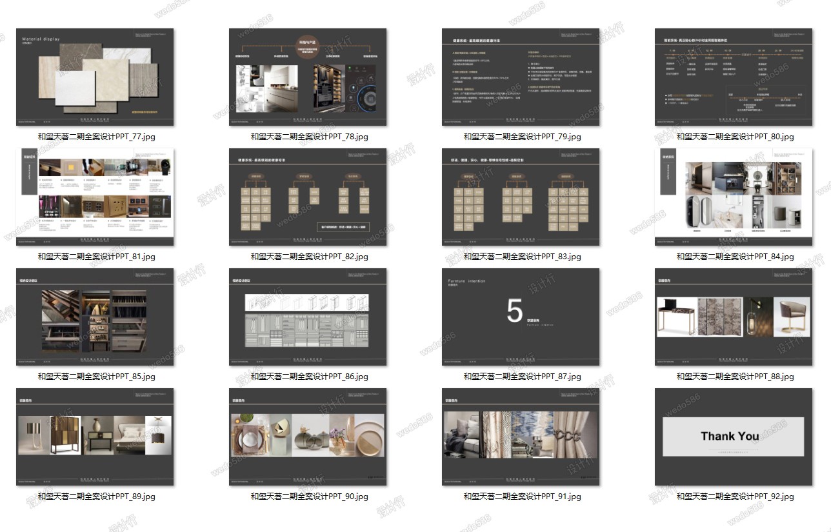Click file name 和玺天著二期全案设计PPT_88.jpg
The width and height of the screenshot is (831, 532).
(x=735, y=377)
